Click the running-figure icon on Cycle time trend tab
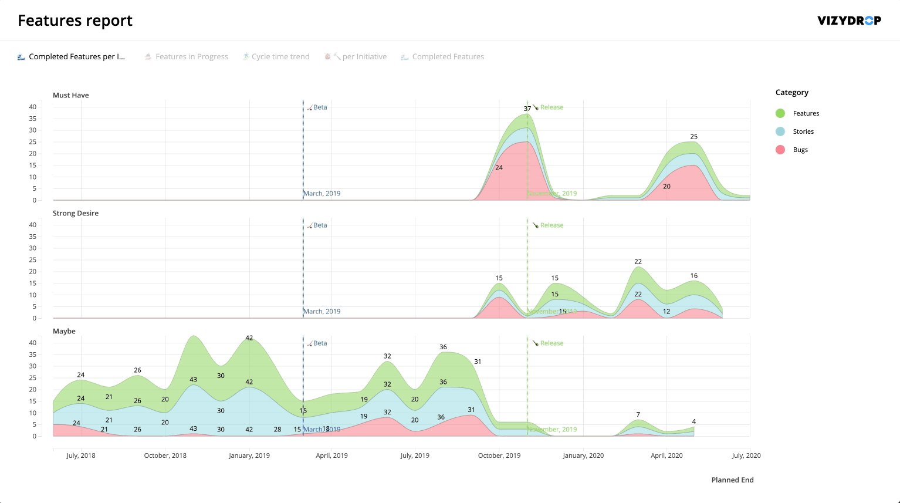This screenshot has width=900, height=503. (x=245, y=56)
